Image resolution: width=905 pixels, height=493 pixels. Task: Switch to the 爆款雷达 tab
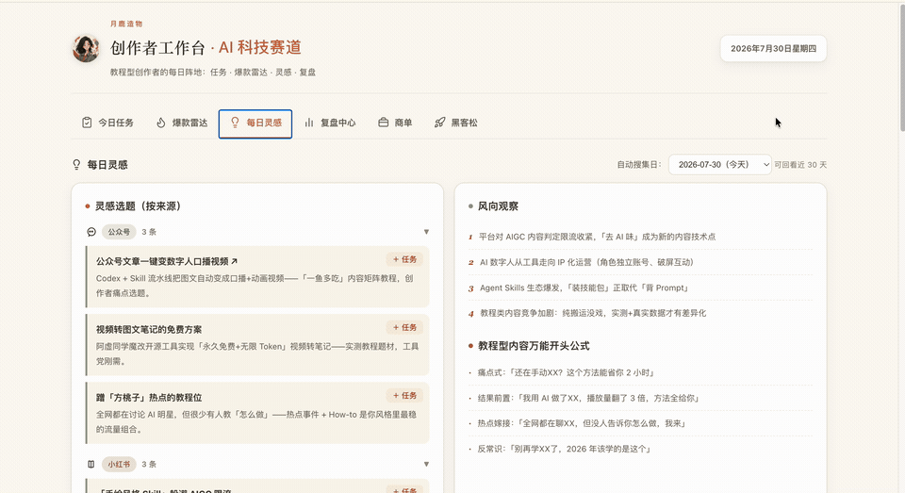point(182,123)
